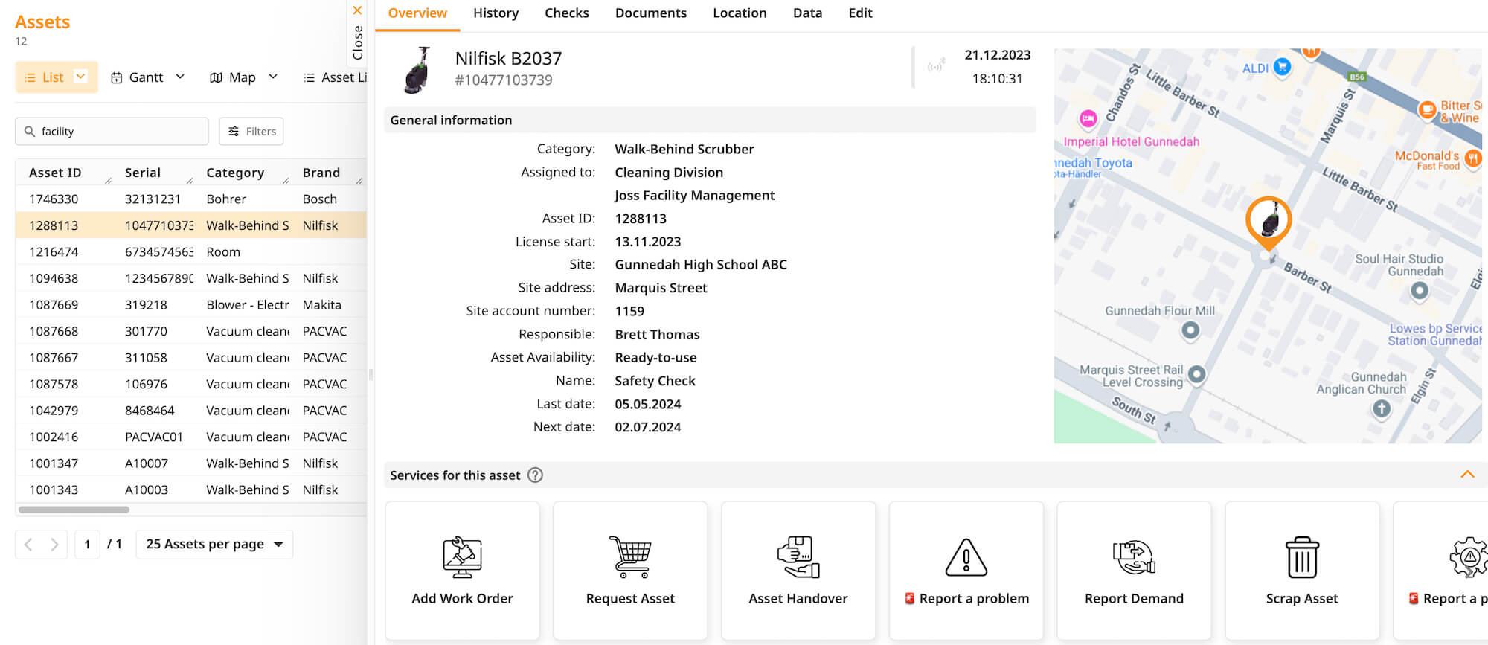1488x645 pixels.
Task: Open the Scrap Asset trash tile
Action: [x=1302, y=571]
